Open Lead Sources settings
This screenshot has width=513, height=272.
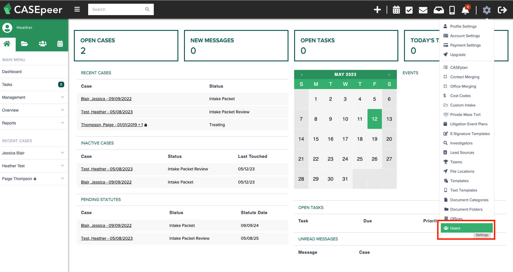(467, 152)
